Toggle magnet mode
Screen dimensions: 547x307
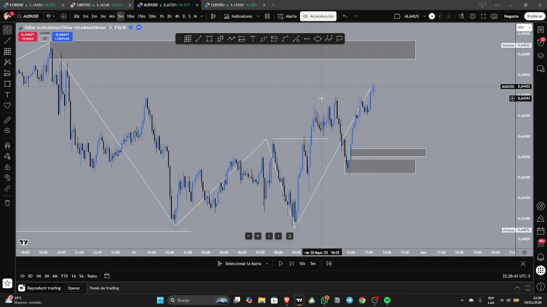pos(7,145)
